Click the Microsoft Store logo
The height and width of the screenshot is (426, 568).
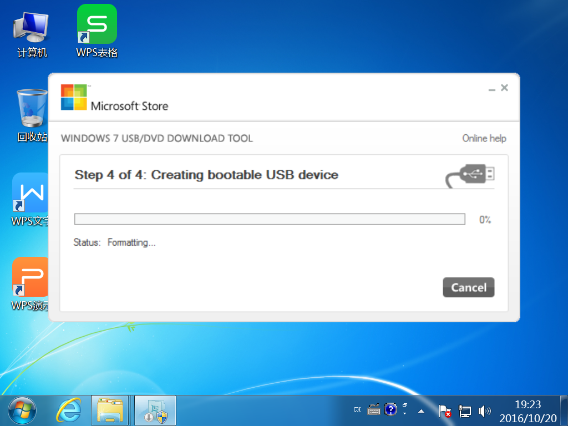[x=114, y=98]
